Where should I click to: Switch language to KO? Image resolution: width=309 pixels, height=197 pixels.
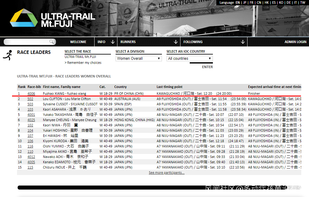click(x=281, y=2)
